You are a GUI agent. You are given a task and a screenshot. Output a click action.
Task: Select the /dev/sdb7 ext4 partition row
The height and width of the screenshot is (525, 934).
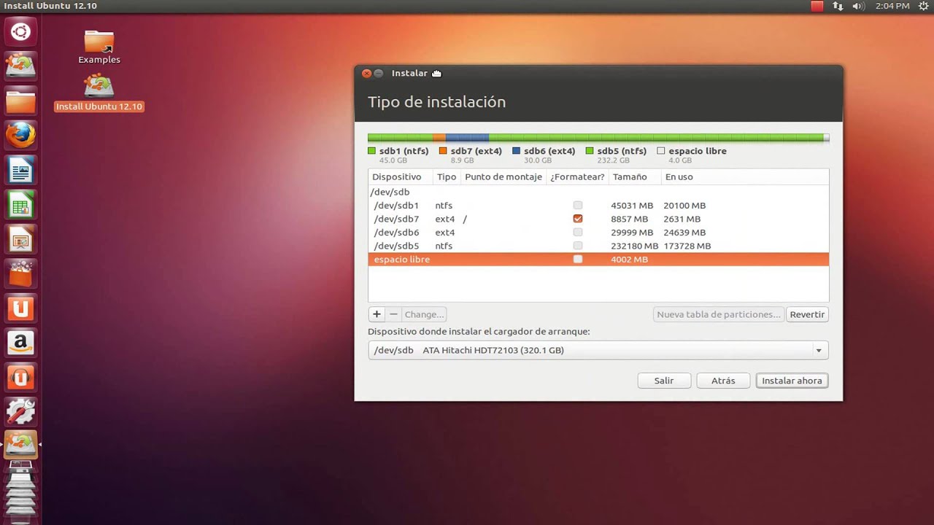point(598,219)
